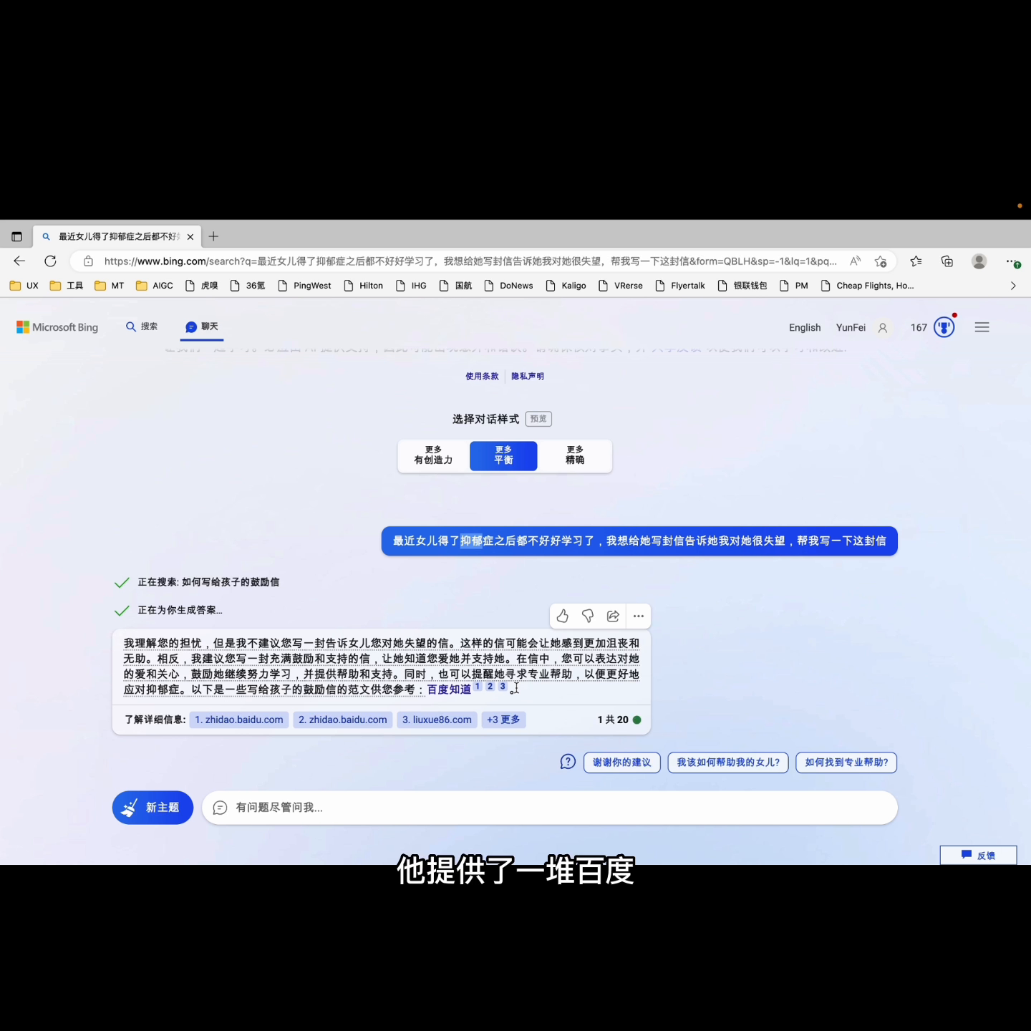Open Read Aloud icon in address bar
This screenshot has height=1031, width=1031.
click(x=855, y=261)
